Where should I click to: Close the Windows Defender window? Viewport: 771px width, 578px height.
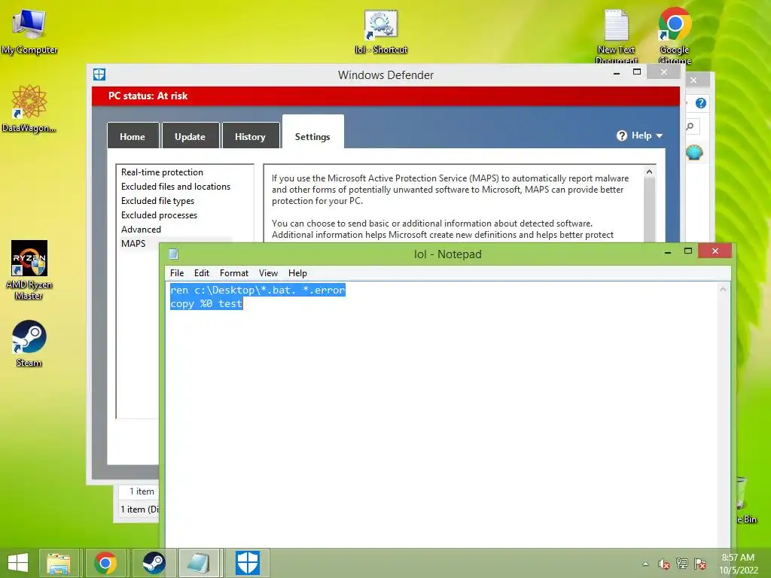664,71
